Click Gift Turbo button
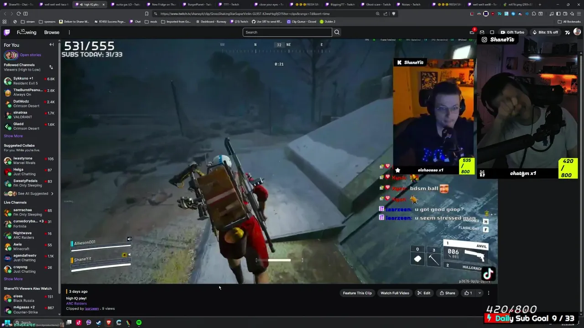The width and height of the screenshot is (584, 328). pos(512,32)
